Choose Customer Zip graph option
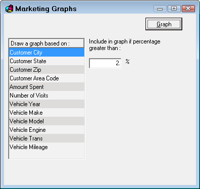The height and width of the screenshot is (189, 200). tap(46, 70)
